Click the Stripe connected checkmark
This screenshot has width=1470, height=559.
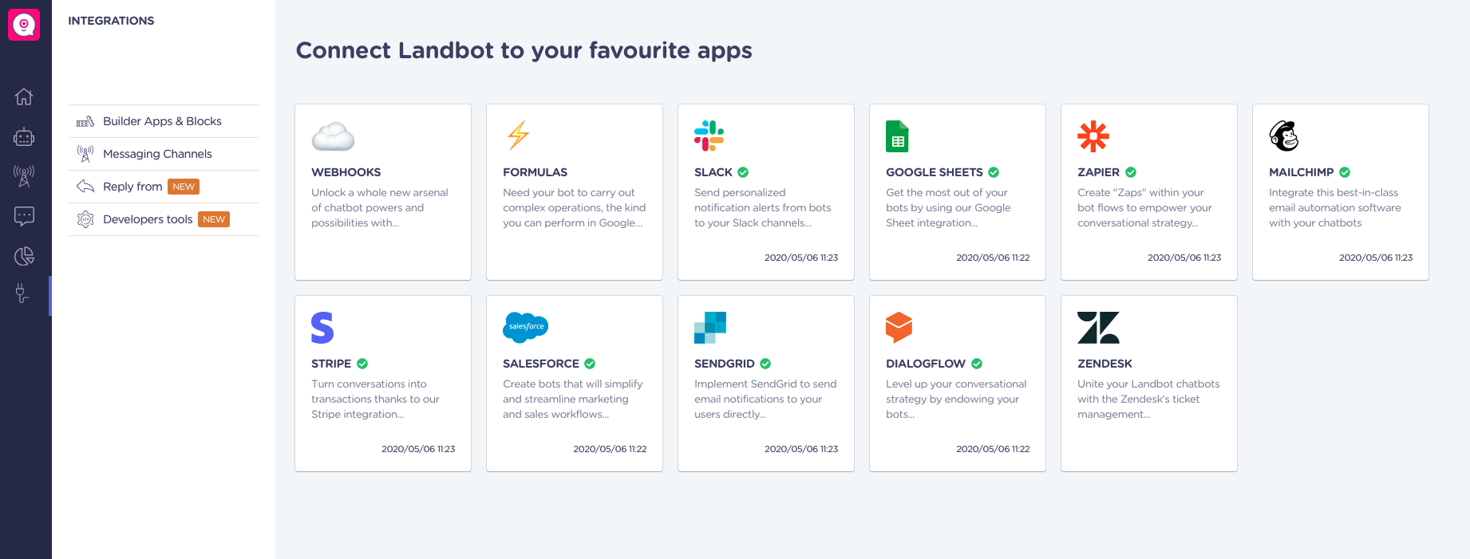[x=362, y=364]
